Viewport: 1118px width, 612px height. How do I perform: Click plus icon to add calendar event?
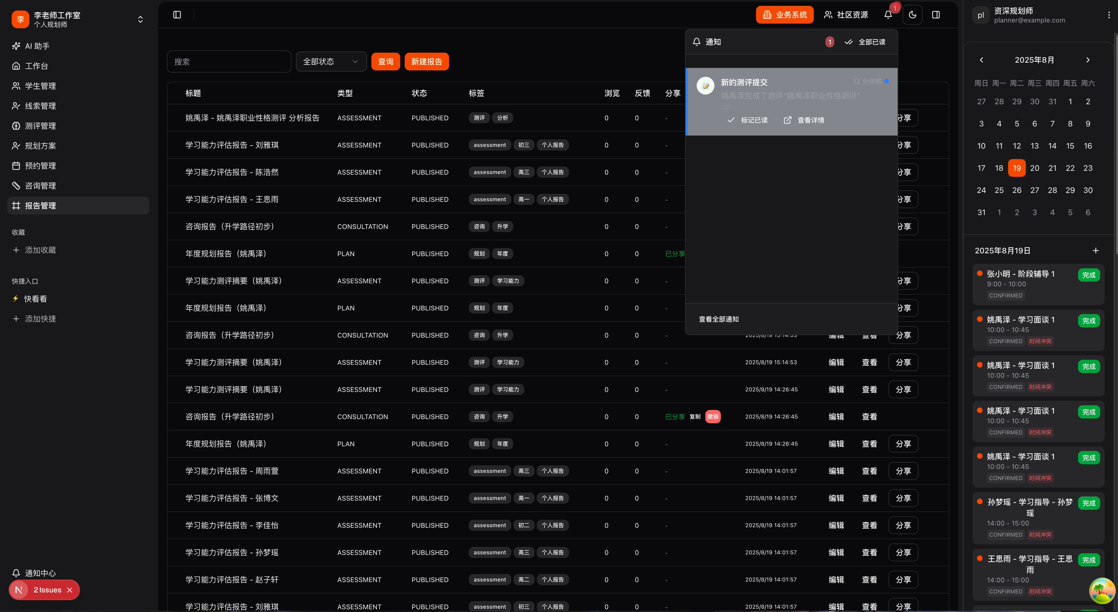[x=1096, y=251]
